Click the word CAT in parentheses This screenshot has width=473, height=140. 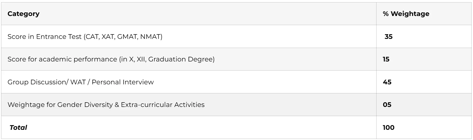pos(92,37)
